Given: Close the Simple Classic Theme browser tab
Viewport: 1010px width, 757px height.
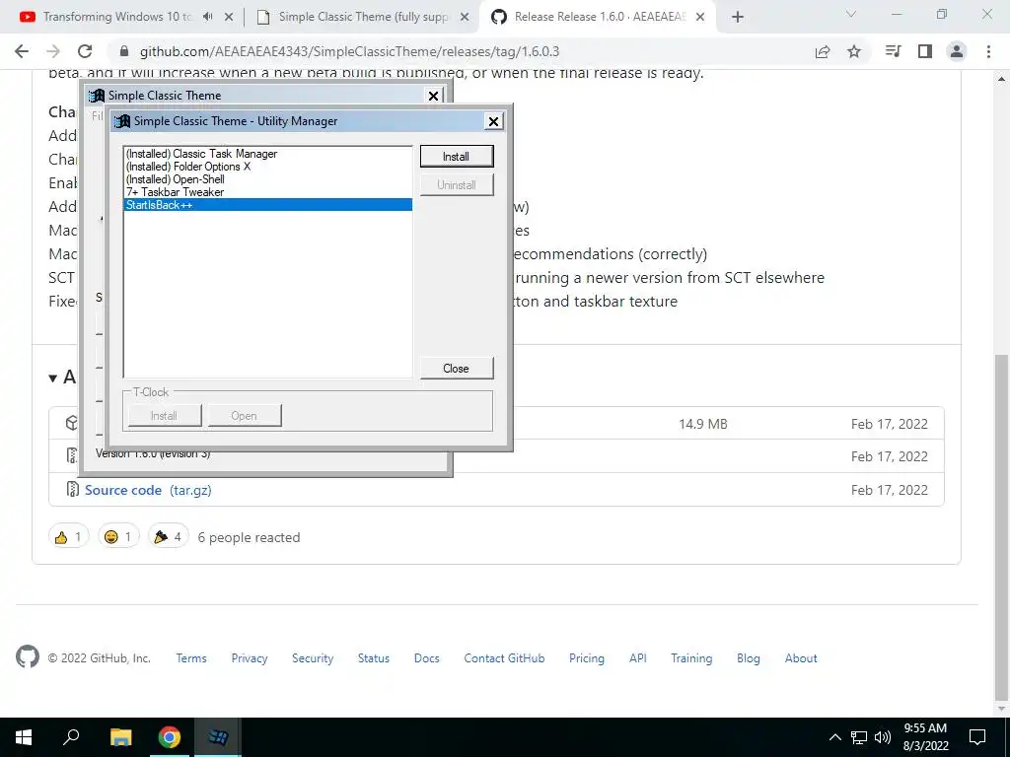Looking at the screenshot, I should click(x=465, y=18).
